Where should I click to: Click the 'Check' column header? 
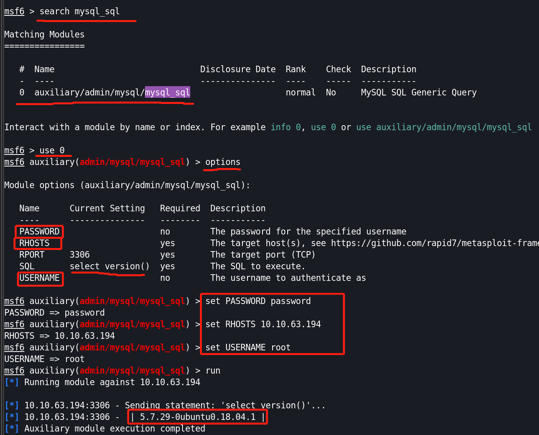click(x=338, y=69)
